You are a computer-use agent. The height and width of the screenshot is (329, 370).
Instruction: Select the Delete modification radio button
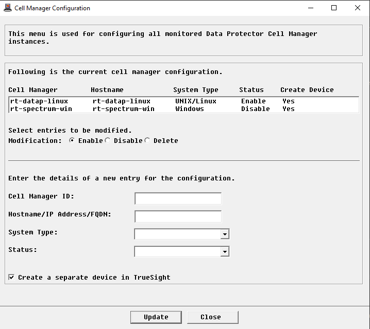coord(147,140)
